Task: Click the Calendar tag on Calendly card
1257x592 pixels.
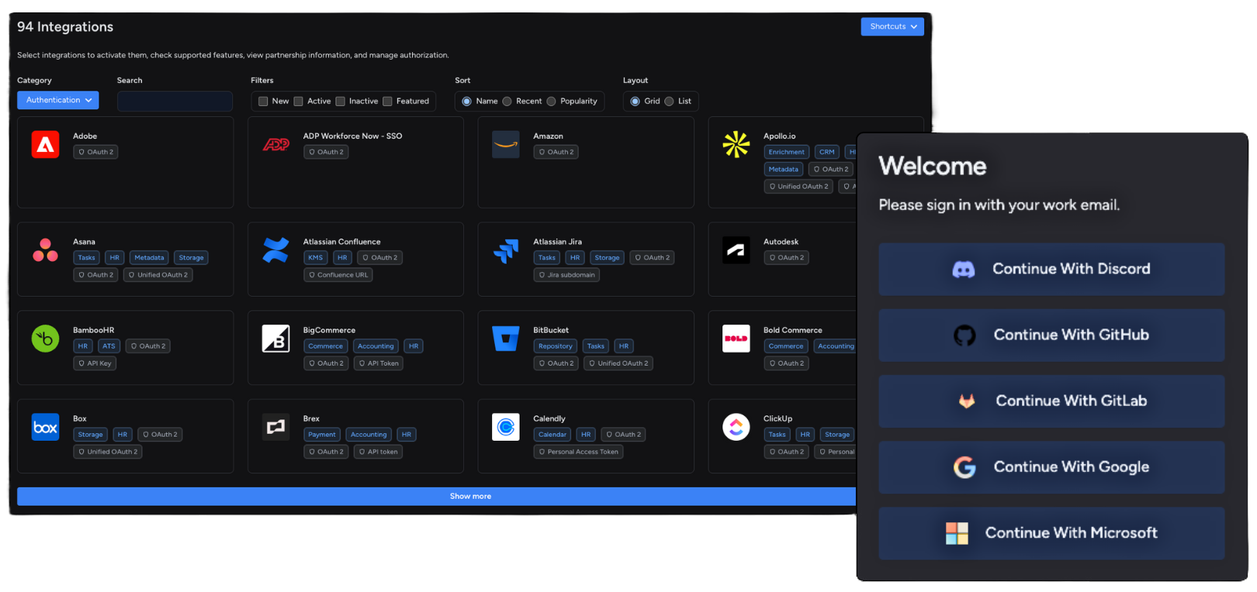Action: point(552,435)
